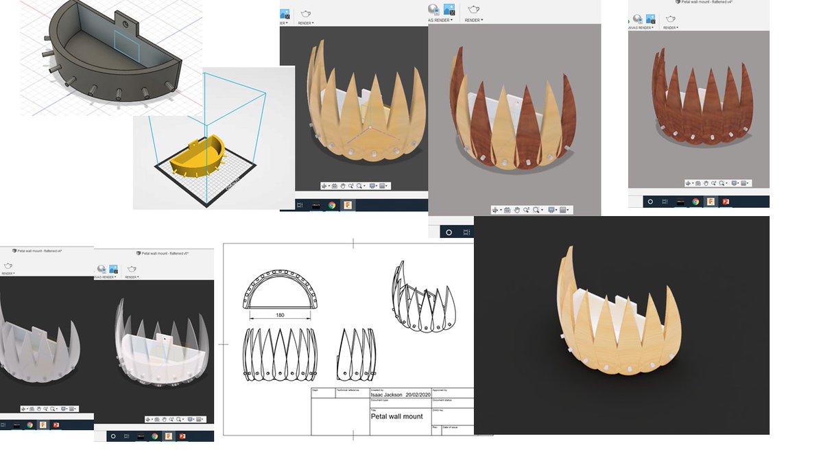The image size is (823, 463).
Task: Click the teapot Render icon in walnut window
Action: (671, 19)
